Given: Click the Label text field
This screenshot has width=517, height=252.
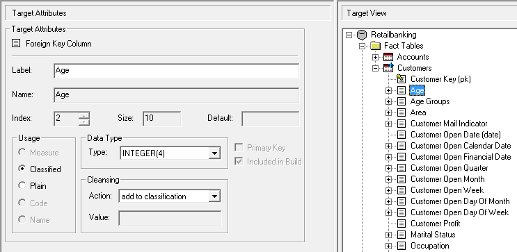Looking at the screenshot, I should [x=177, y=71].
